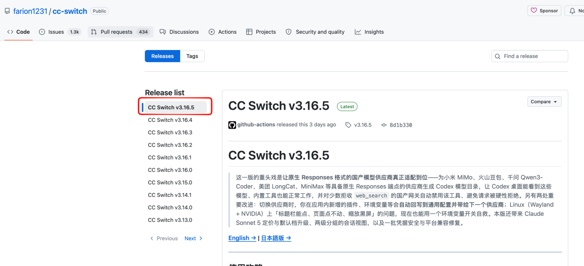Click the Public visibility badge

coord(100,11)
